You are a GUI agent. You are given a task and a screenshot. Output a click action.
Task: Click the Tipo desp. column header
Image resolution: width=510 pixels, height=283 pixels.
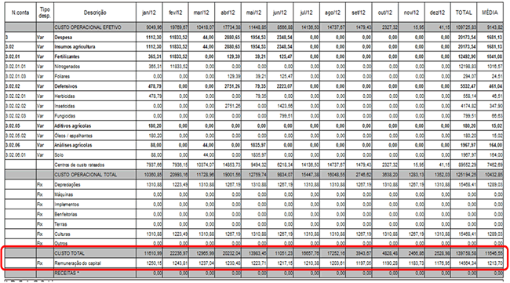click(45, 13)
